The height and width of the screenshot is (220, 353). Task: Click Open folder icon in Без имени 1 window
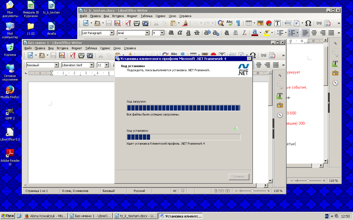pos(42,55)
